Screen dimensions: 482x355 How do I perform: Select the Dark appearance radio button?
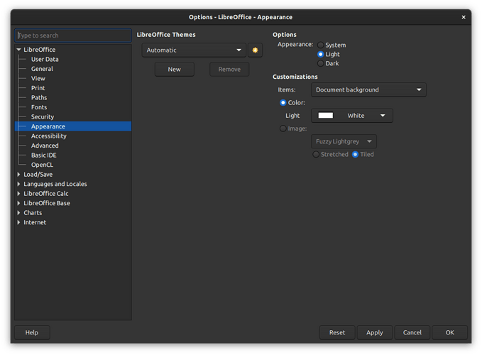pyautogui.click(x=320, y=64)
